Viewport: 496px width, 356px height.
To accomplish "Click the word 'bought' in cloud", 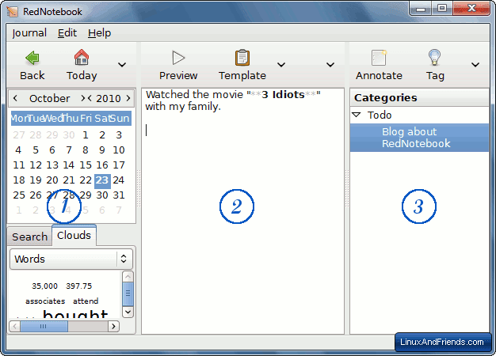I will (75, 313).
